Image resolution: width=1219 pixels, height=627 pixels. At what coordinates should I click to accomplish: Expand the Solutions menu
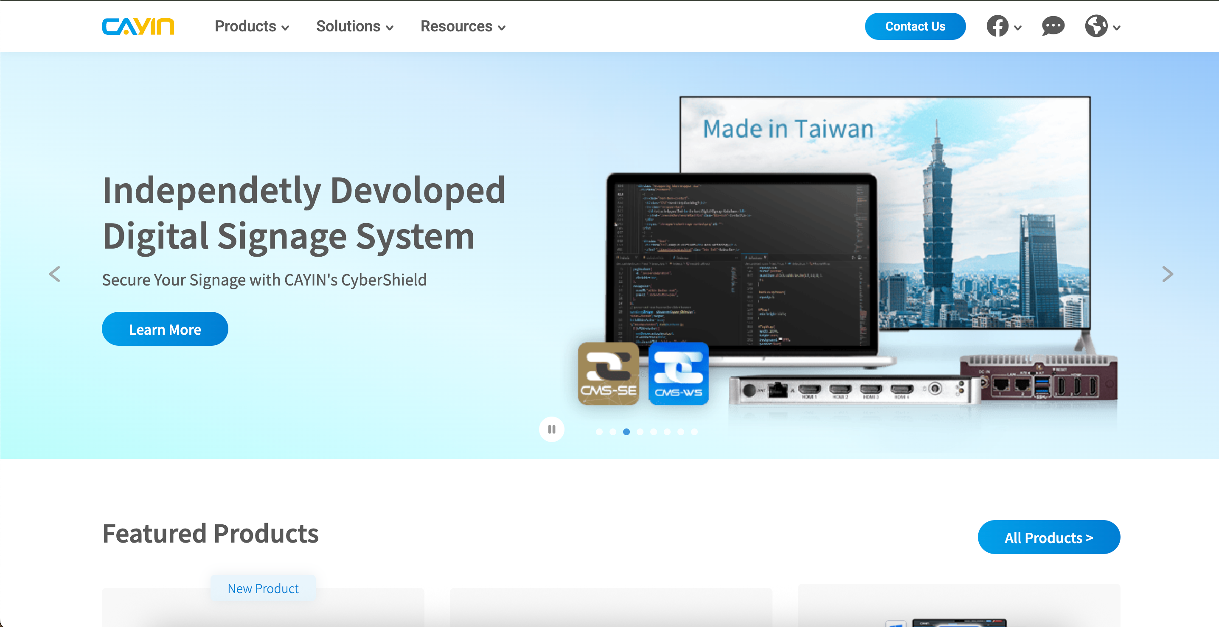coord(355,26)
